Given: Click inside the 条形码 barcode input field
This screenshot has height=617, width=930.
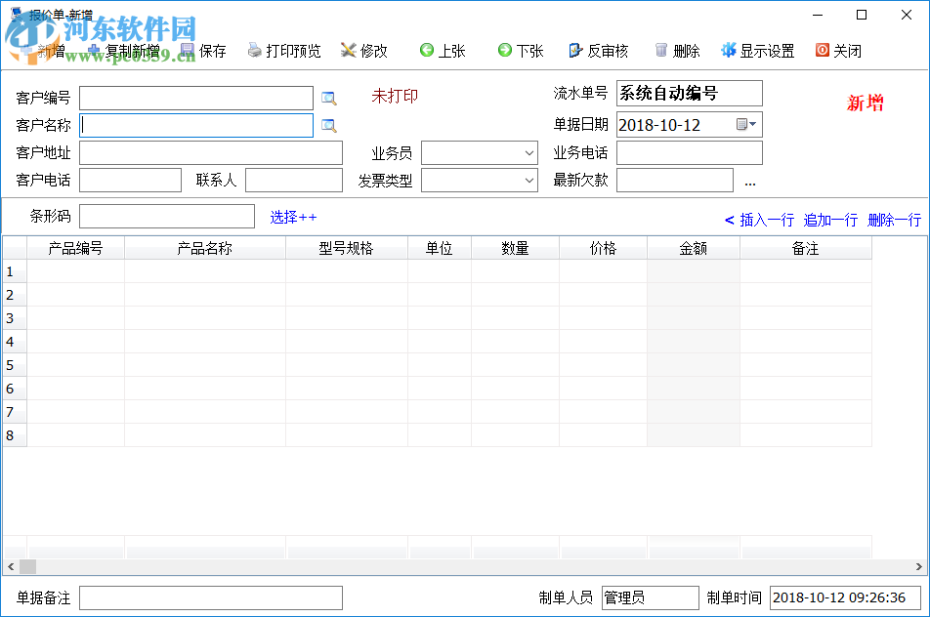Looking at the screenshot, I should [166, 216].
